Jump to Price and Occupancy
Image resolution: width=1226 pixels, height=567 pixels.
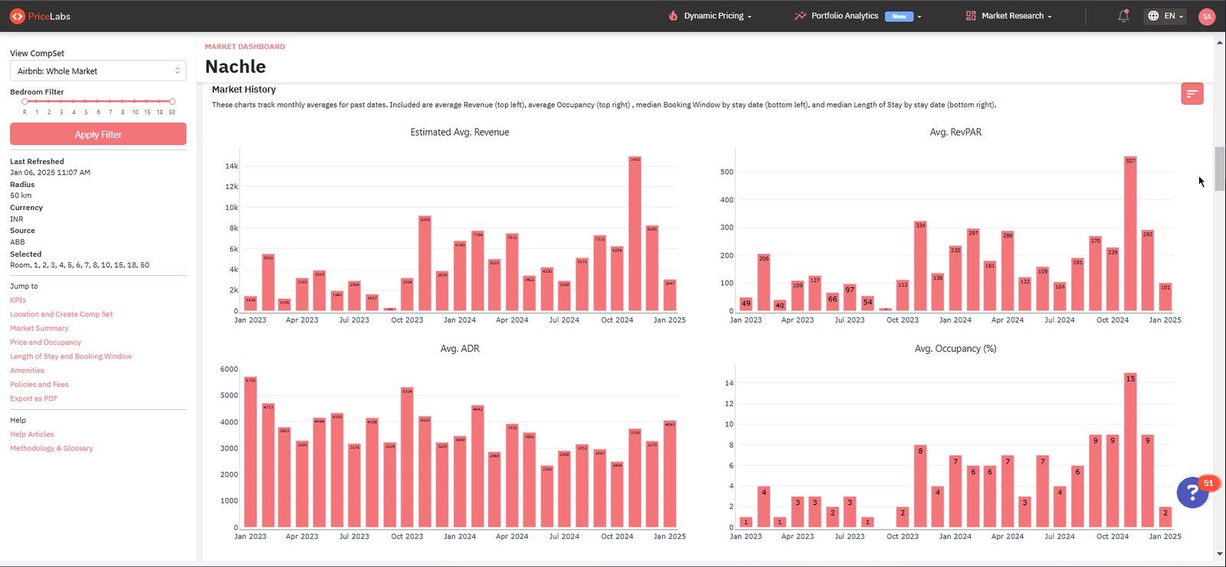[45, 342]
